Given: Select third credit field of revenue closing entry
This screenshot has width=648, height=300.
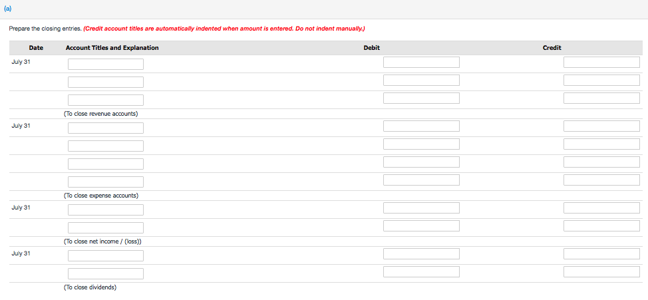Looking at the screenshot, I should pos(601,98).
